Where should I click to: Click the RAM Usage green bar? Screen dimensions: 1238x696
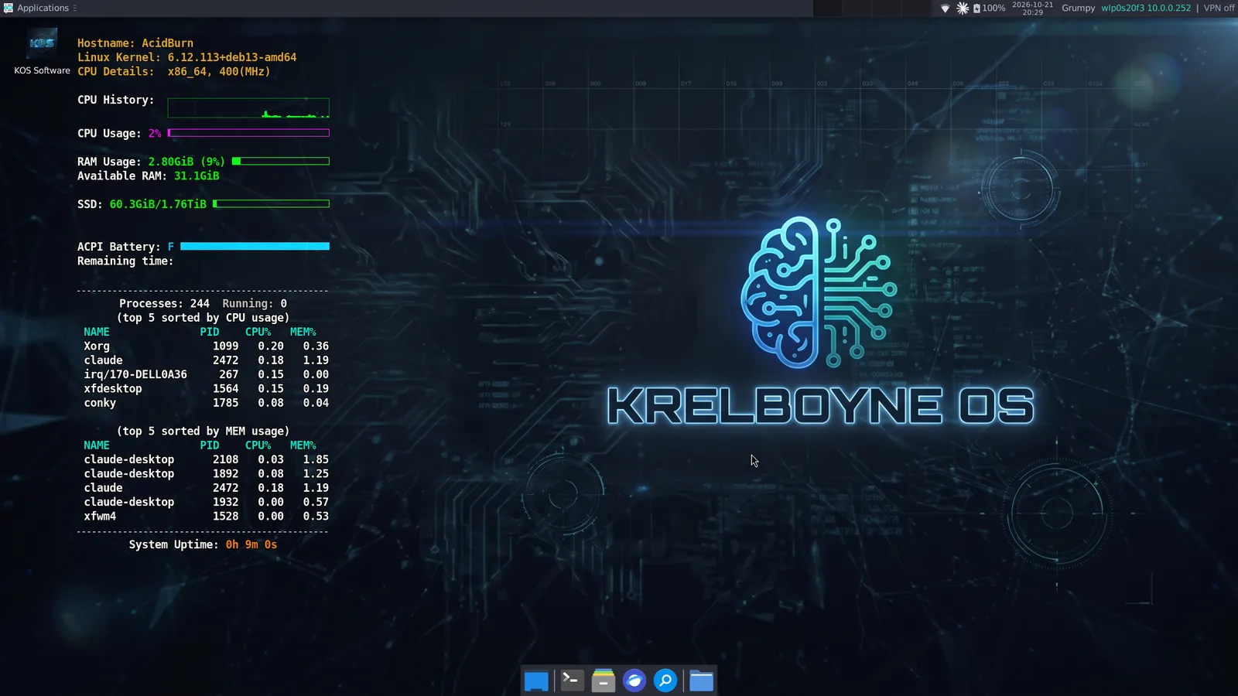point(281,161)
